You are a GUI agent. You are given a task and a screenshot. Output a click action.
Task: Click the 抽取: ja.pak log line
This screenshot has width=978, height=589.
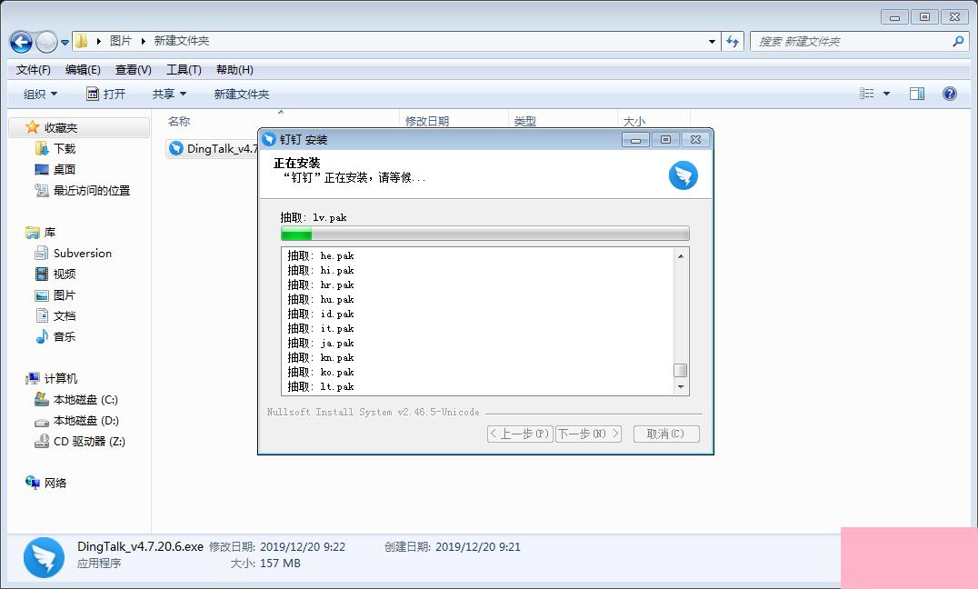click(321, 344)
